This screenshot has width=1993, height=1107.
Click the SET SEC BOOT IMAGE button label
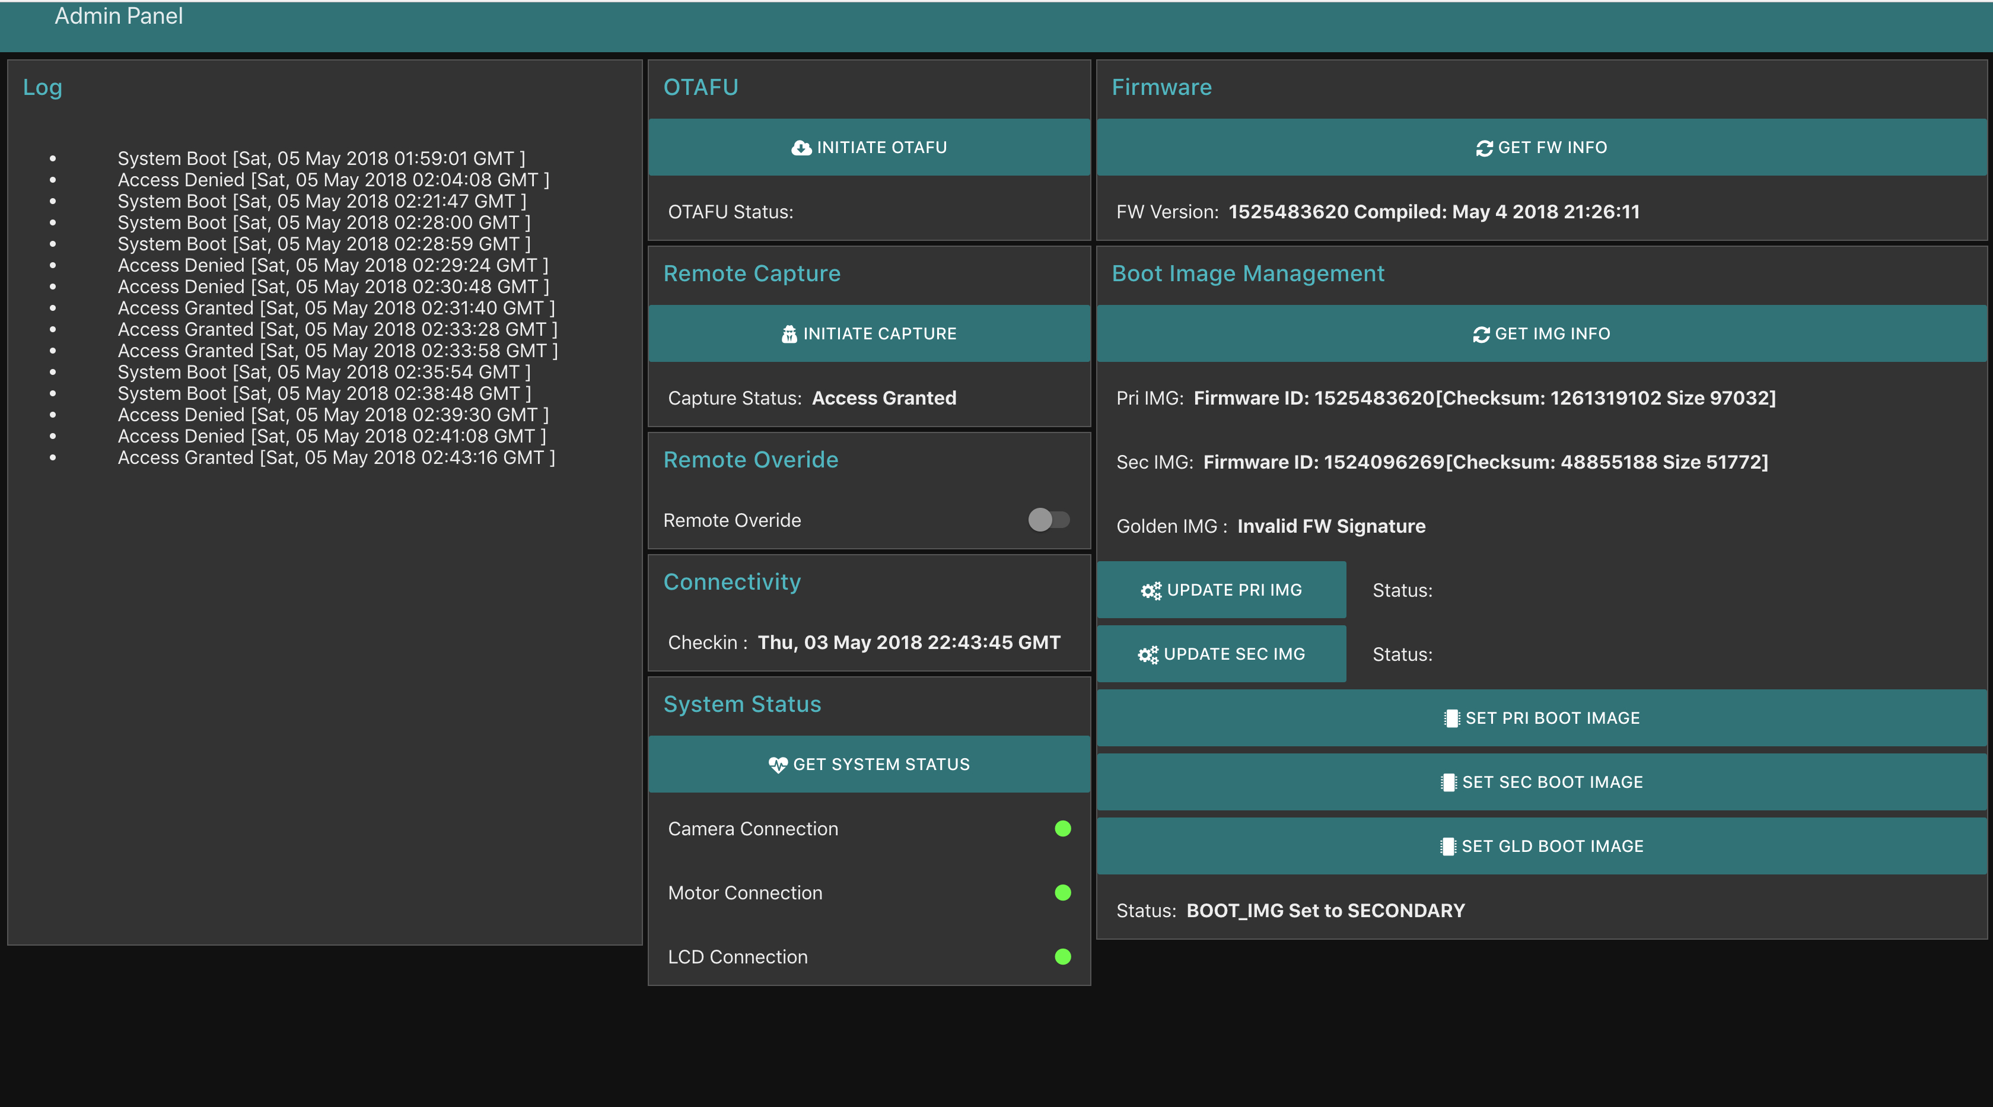1553,783
